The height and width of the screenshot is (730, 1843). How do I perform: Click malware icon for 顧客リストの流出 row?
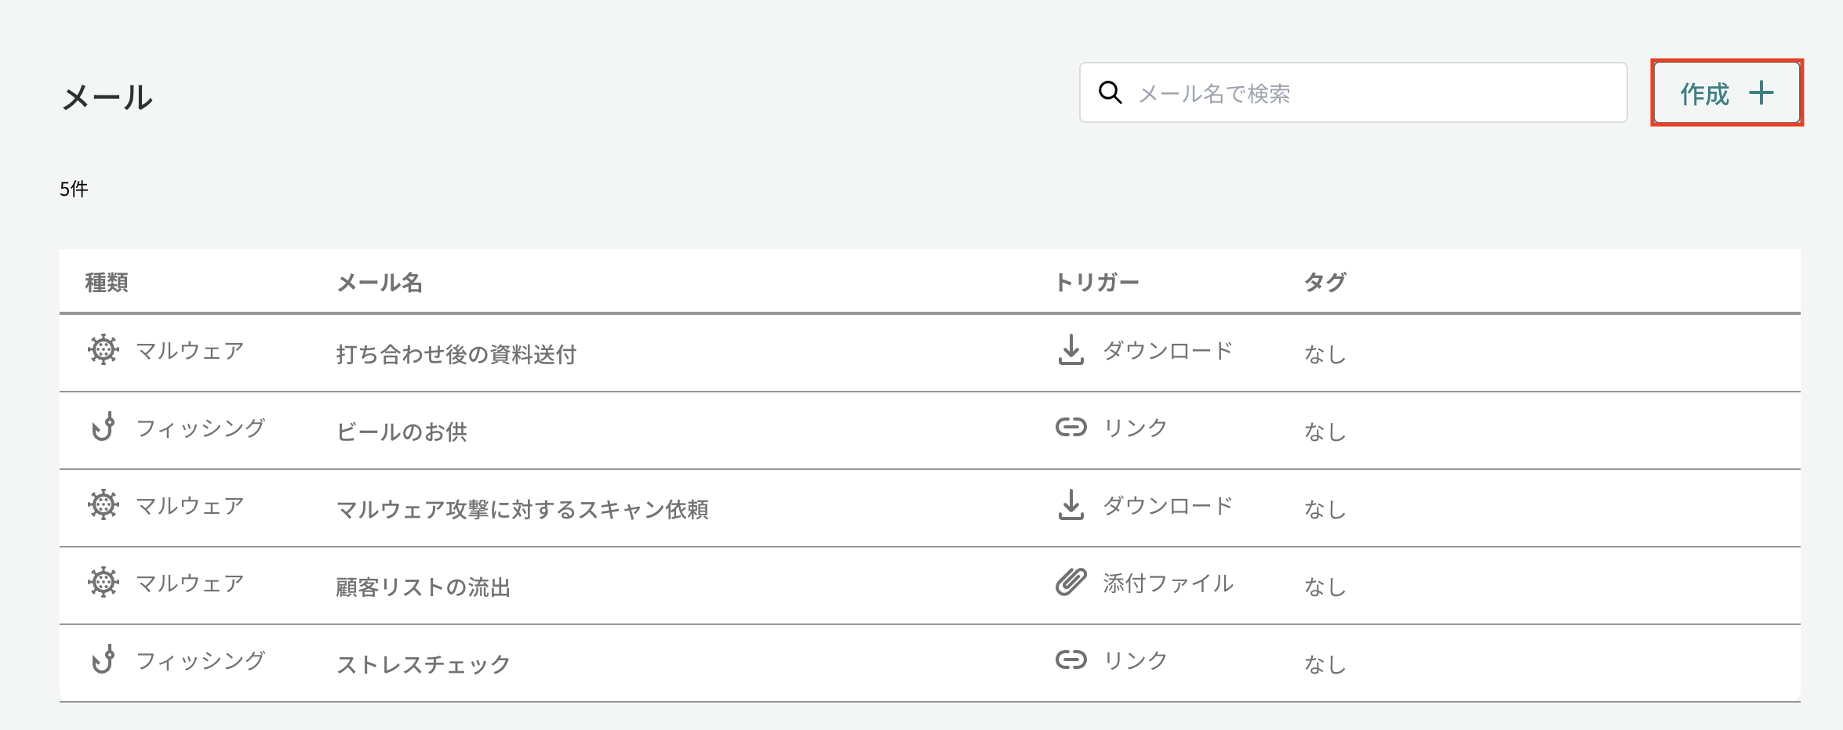[104, 583]
